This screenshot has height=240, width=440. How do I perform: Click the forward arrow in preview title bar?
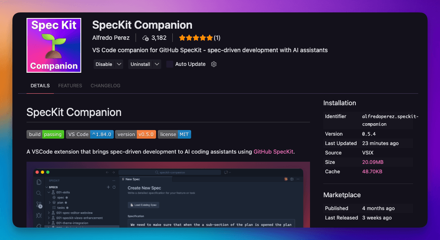coord(113,172)
